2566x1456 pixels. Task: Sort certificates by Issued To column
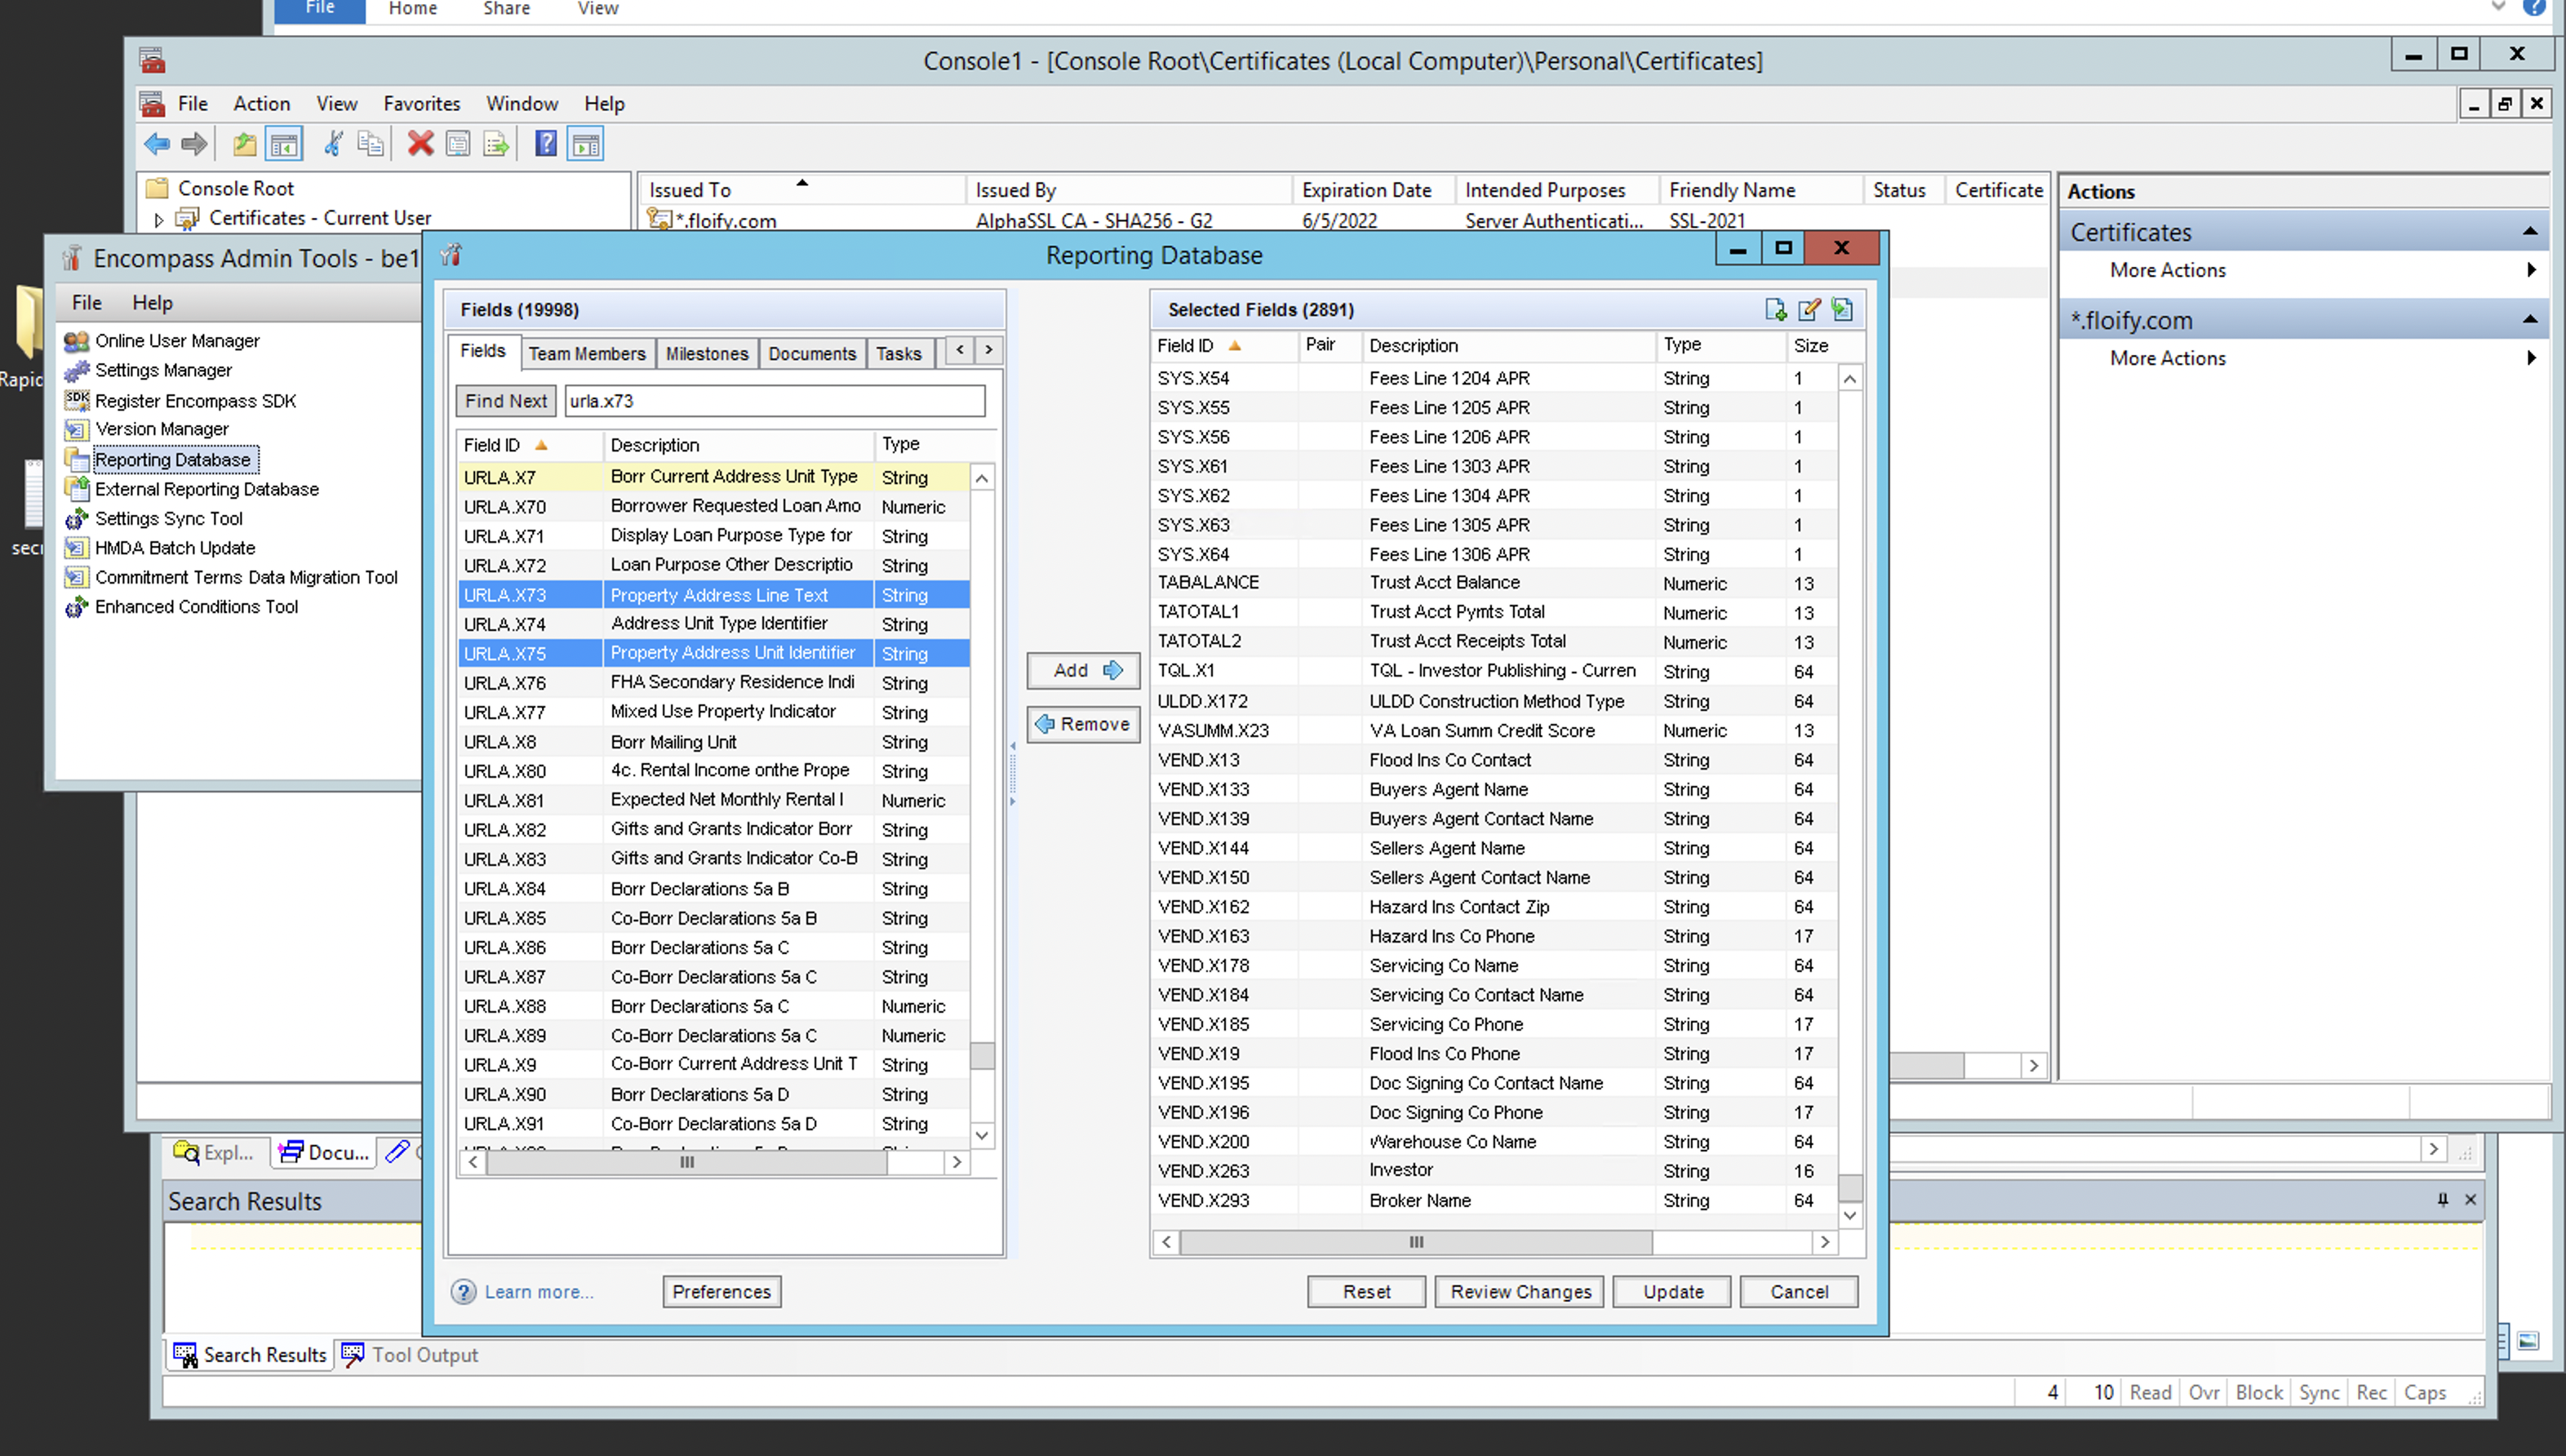pyautogui.click(x=801, y=190)
